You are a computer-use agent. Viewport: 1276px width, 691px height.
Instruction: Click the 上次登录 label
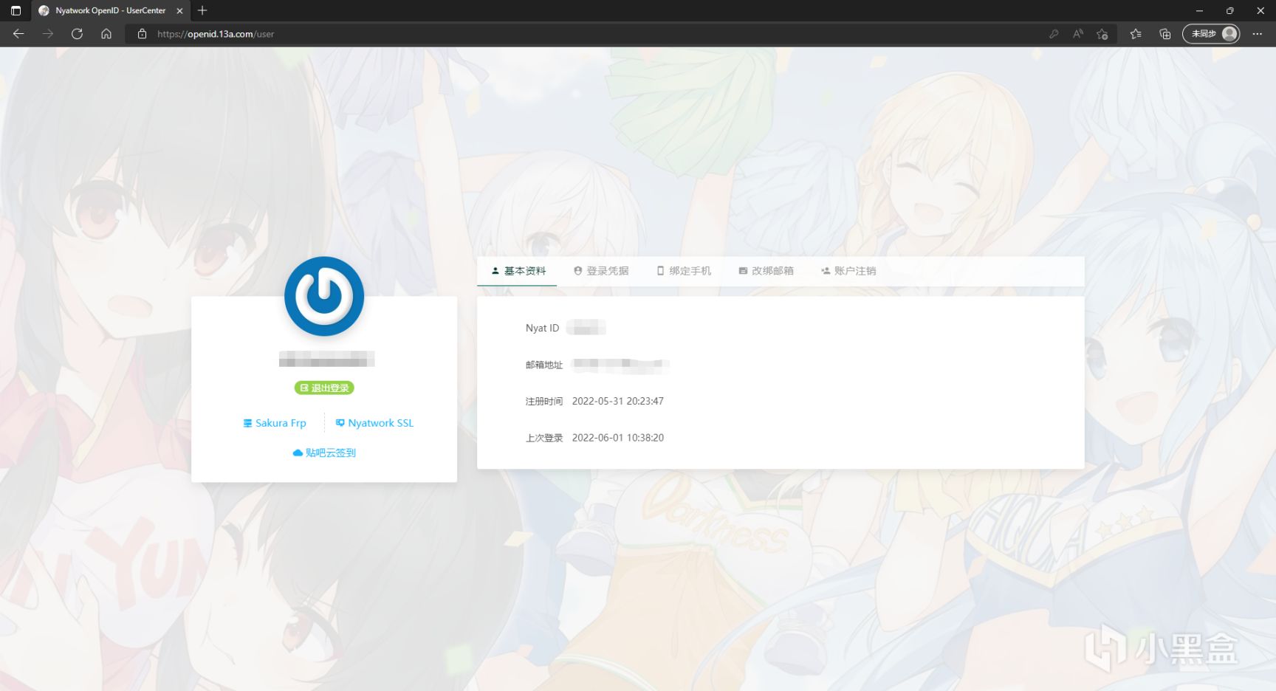tap(544, 438)
